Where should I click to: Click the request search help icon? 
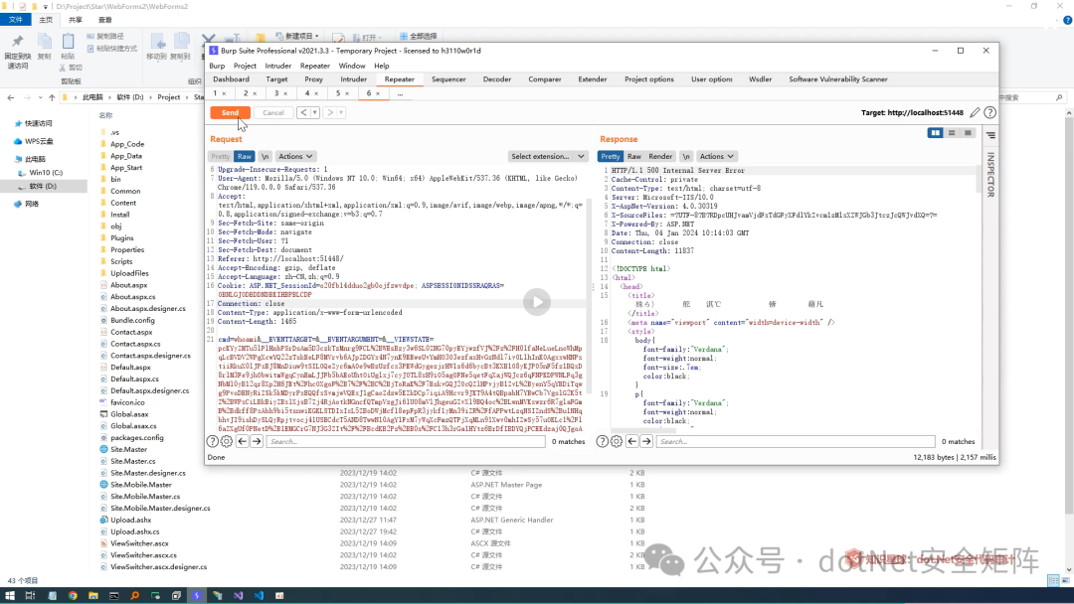tap(213, 442)
